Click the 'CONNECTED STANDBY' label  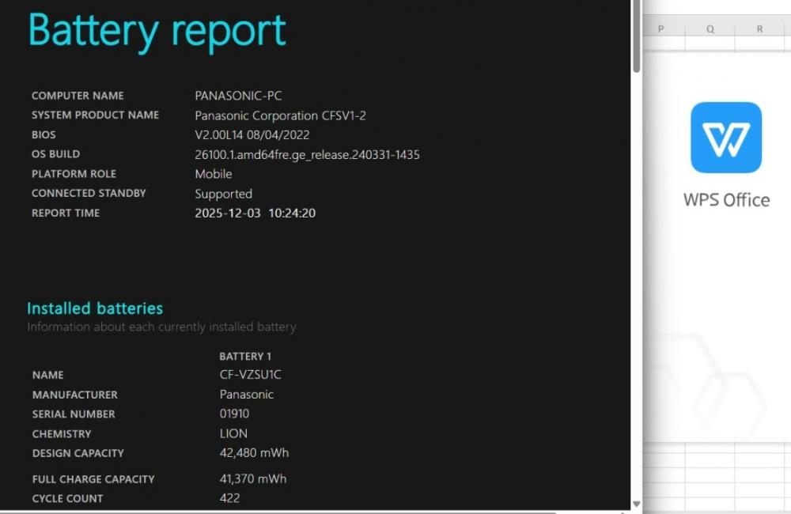point(89,193)
